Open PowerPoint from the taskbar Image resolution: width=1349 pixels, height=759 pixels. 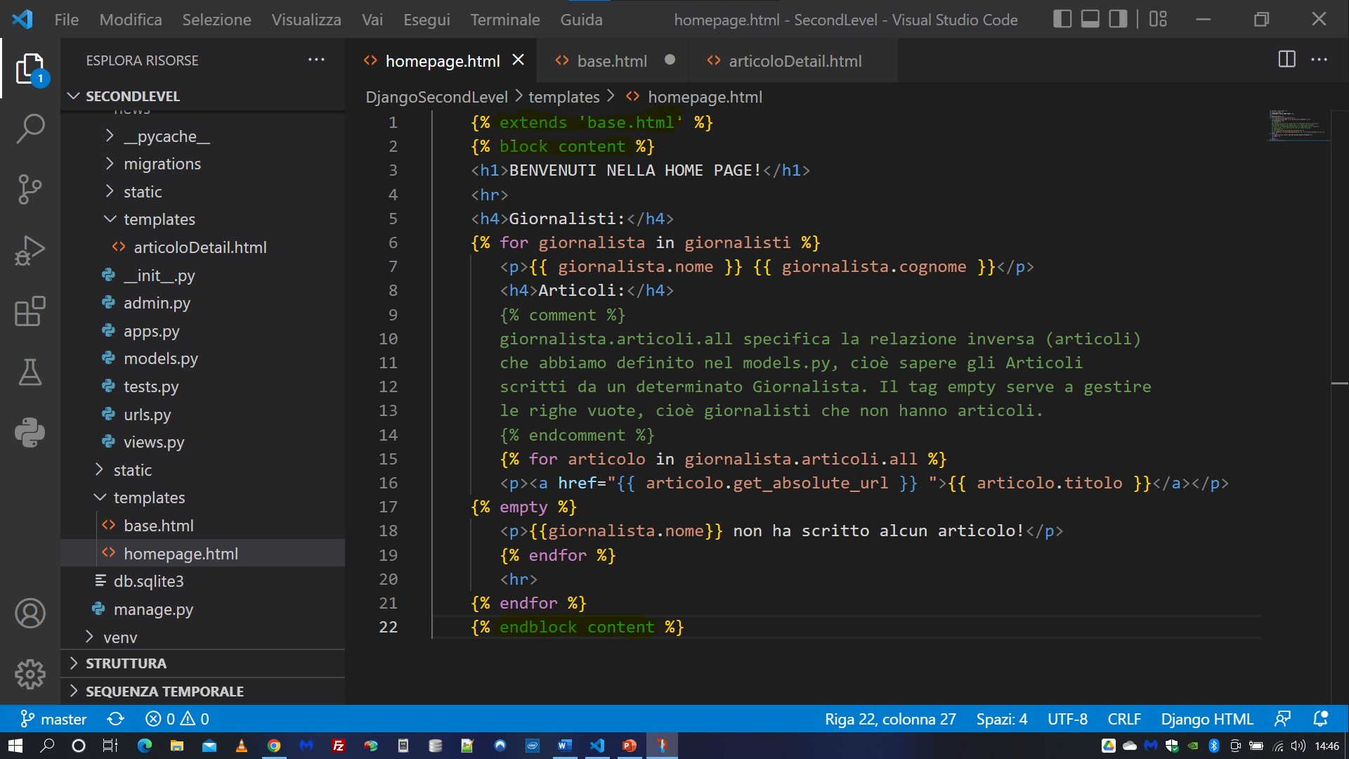click(630, 746)
